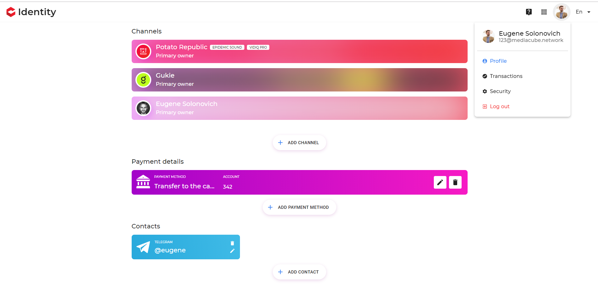The width and height of the screenshot is (598, 294).
Task: Open the apps grid icon
Action: point(544,12)
